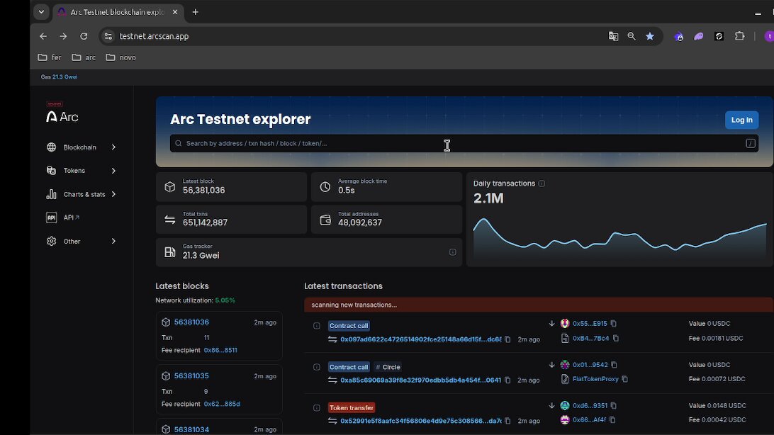774x435 pixels.
Task: Click the Total txns arrows icon
Action: [170, 220]
